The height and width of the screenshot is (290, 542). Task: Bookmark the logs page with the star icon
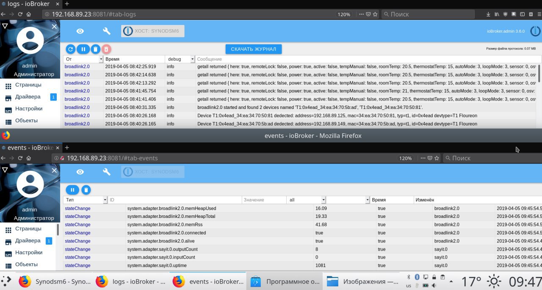[x=375, y=14]
